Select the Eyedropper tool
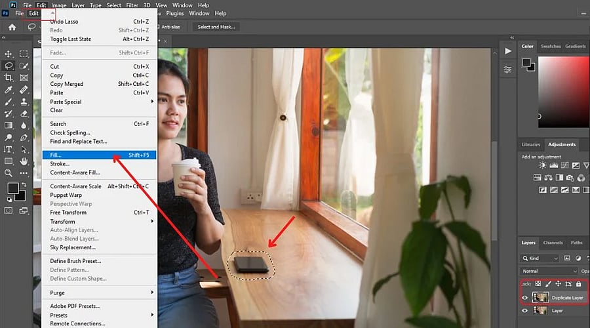Image resolution: width=590 pixels, height=328 pixels. [9, 90]
